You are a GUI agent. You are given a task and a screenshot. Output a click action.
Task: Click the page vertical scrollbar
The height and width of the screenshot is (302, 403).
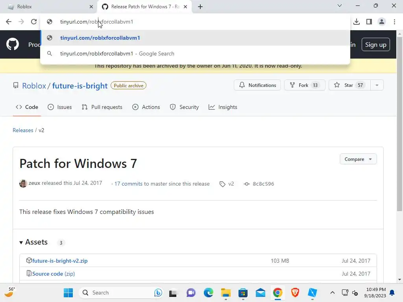pyautogui.click(x=399, y=123)
